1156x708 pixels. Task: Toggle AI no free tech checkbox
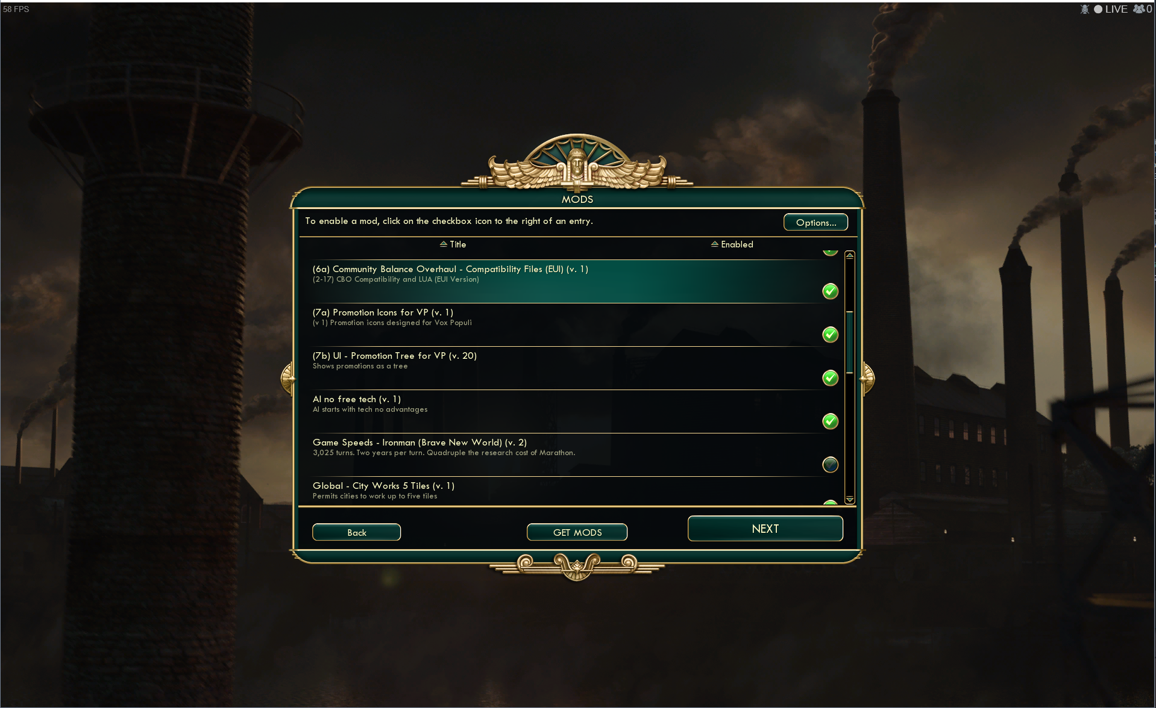[831, 421]
